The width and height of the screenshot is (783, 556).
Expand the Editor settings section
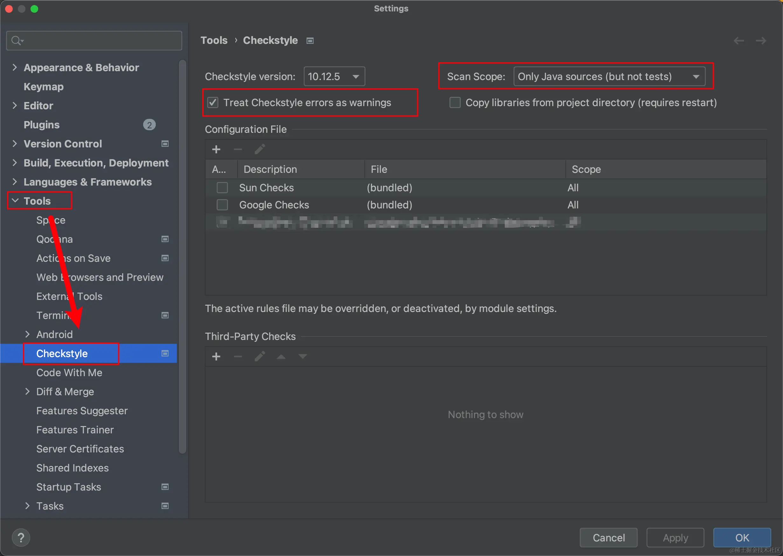pos(15,105)
